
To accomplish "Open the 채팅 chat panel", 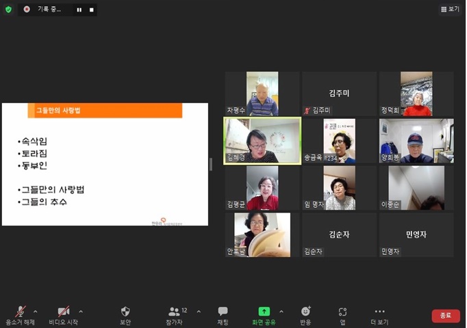I will coord(223,315).
